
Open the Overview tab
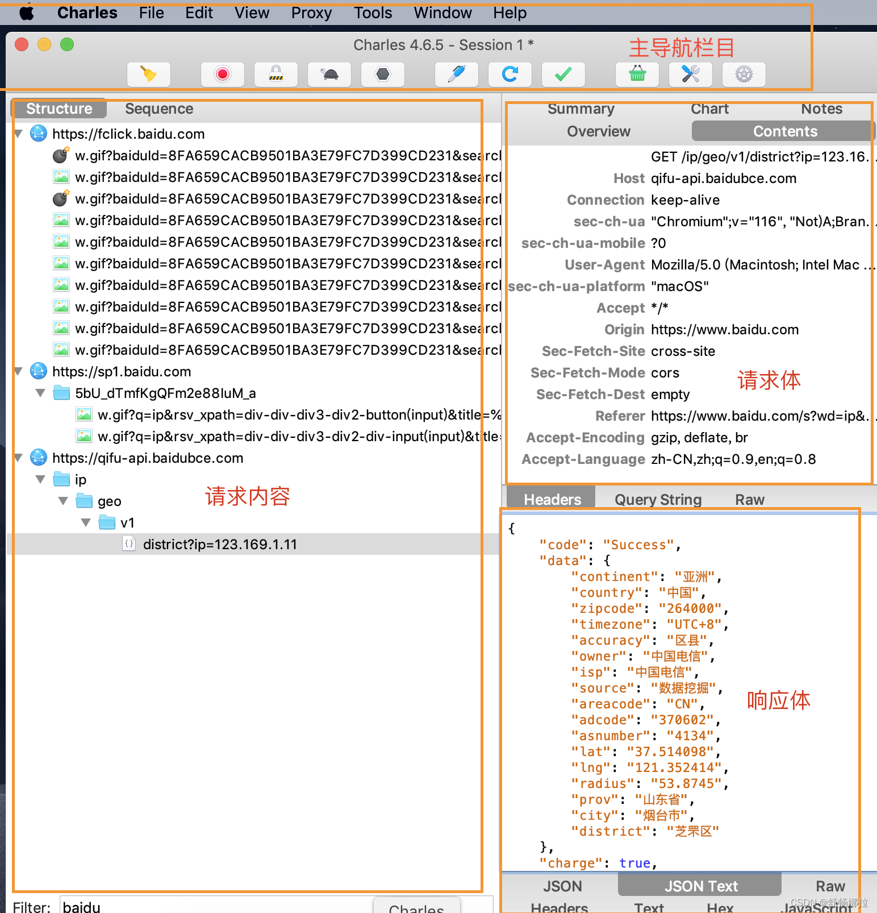click(x=599, y=131)
